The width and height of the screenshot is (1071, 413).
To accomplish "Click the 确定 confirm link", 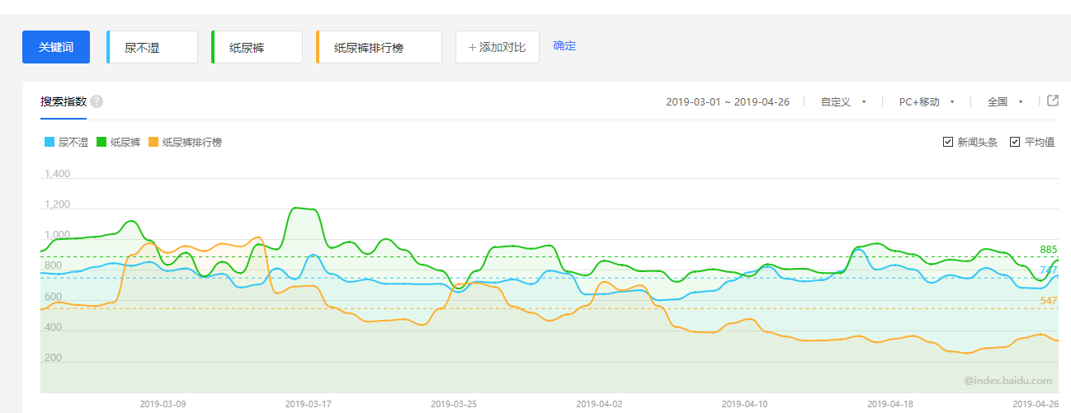I will point(564,46).
